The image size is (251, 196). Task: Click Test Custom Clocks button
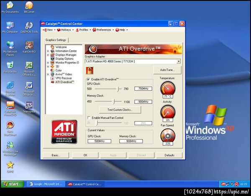[120, 110]
